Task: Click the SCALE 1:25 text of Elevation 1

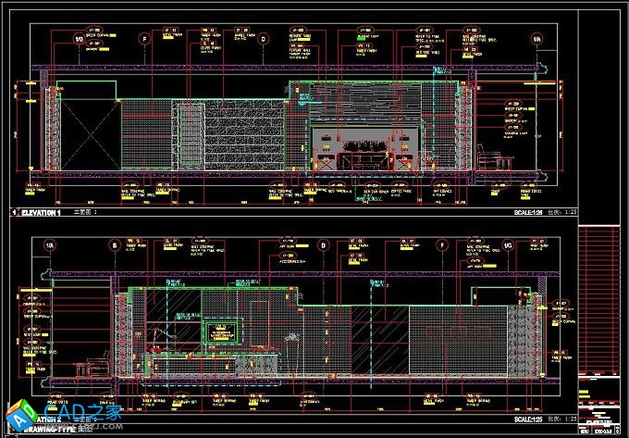Action: [532, 213]
